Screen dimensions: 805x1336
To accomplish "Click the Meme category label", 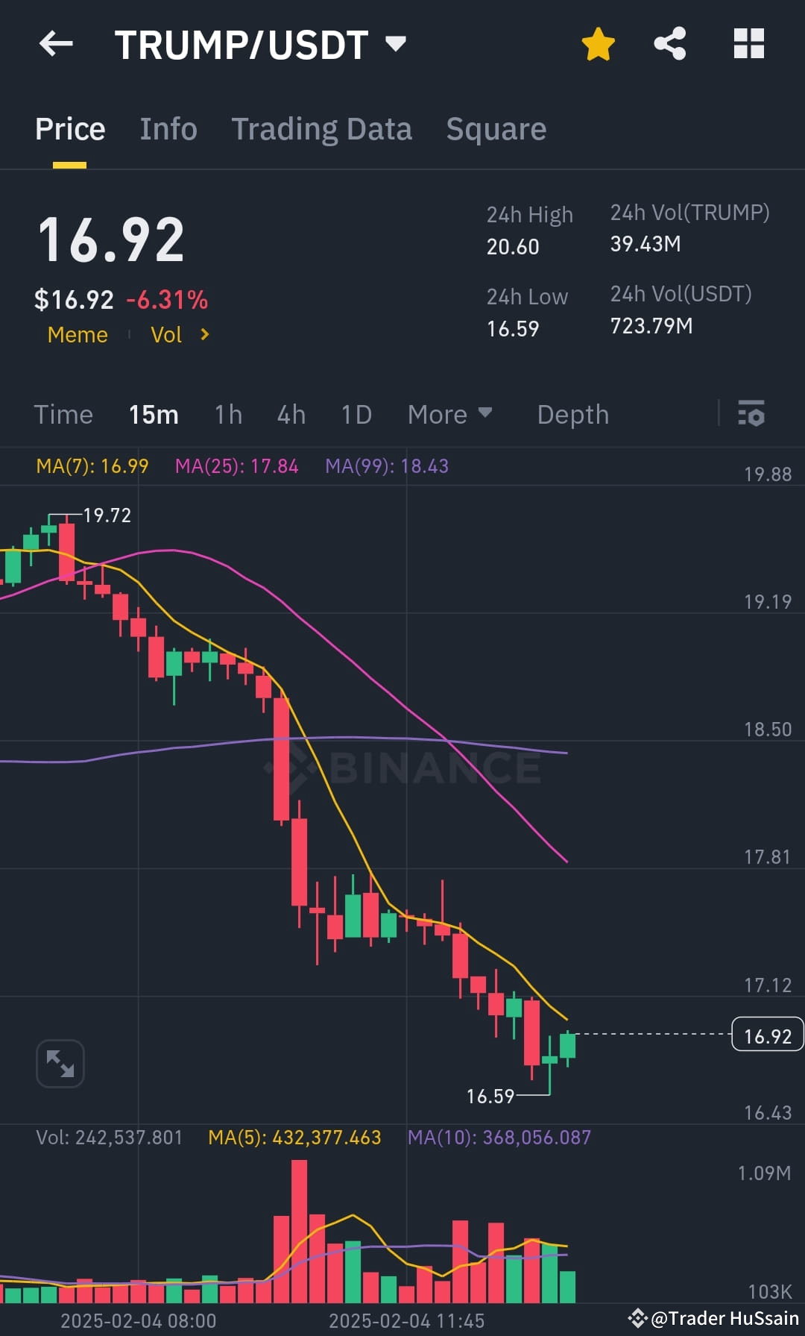I will (x=77, y=335).
